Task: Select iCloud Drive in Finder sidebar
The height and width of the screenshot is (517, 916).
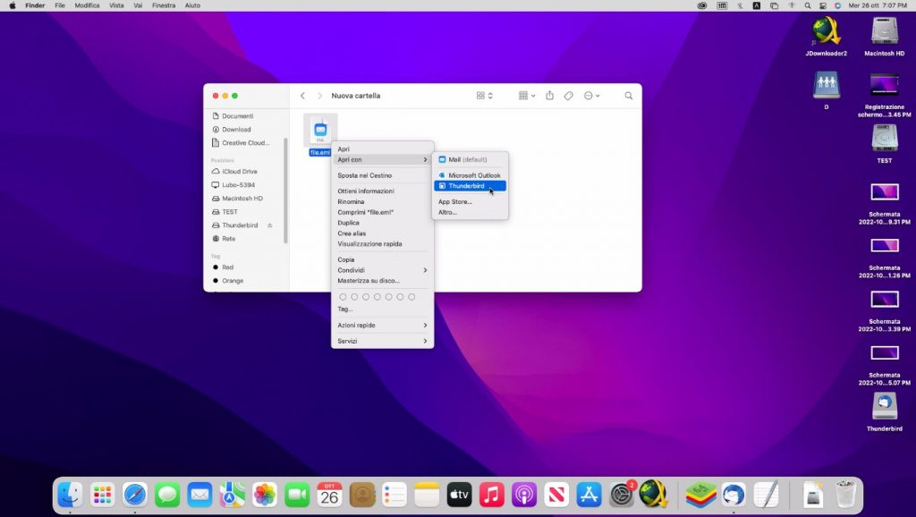Action: (x=239, y=171)
